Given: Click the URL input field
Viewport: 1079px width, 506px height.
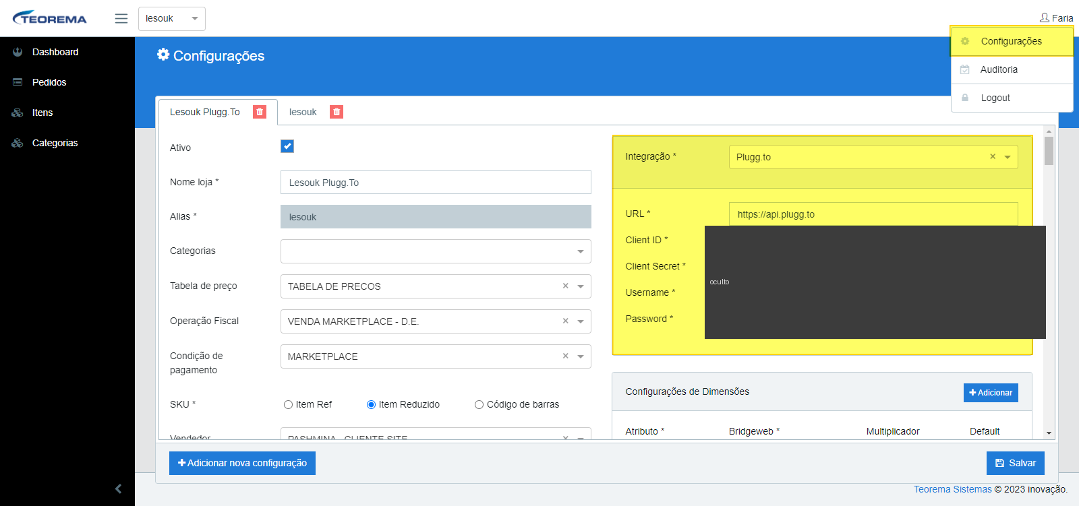Looking at the screenshot, I should [873, 214].
